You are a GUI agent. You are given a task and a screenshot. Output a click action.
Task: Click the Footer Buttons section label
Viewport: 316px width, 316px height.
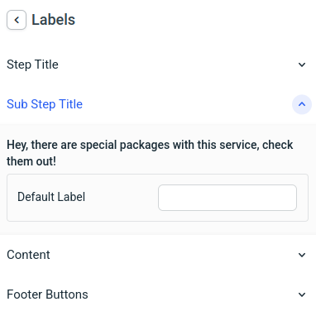click(47, 294)
